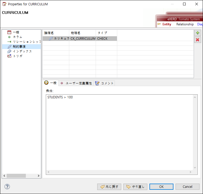The width and height of the screenshot is (203, 194).
Task: Click the 論理名 column header
Action: [56, 33]
